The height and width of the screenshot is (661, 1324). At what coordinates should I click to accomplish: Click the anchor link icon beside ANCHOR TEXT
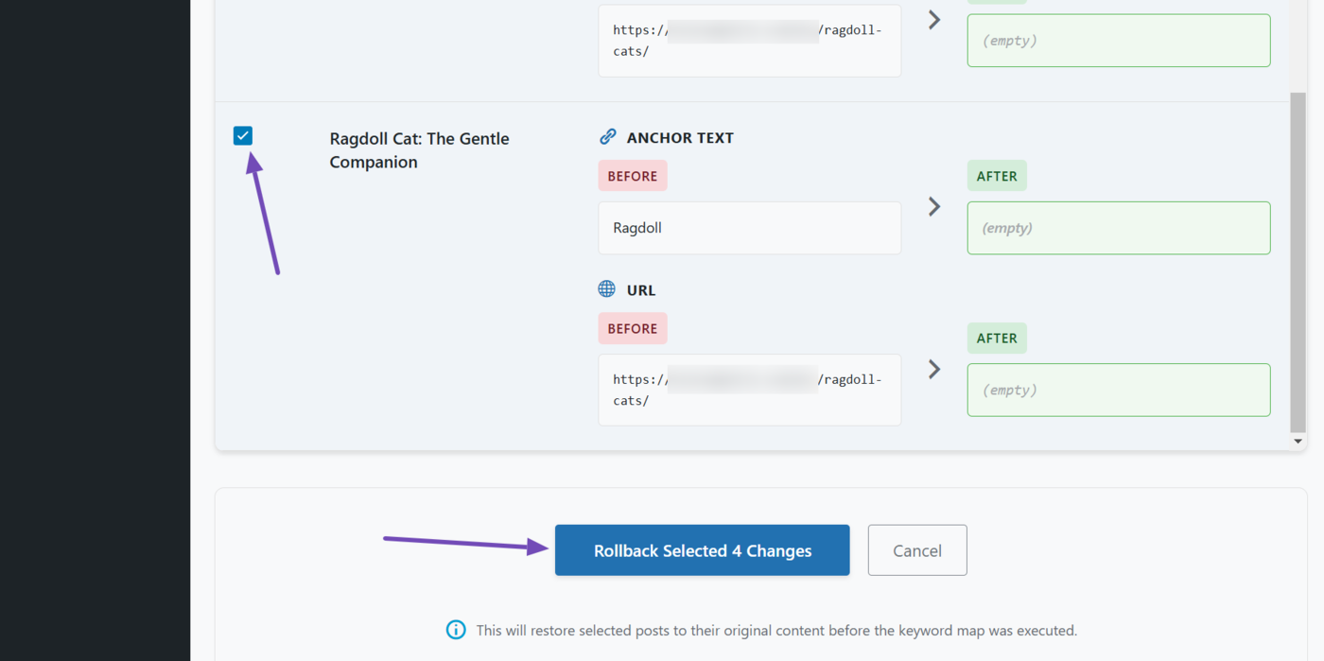(x=607, y=136)
